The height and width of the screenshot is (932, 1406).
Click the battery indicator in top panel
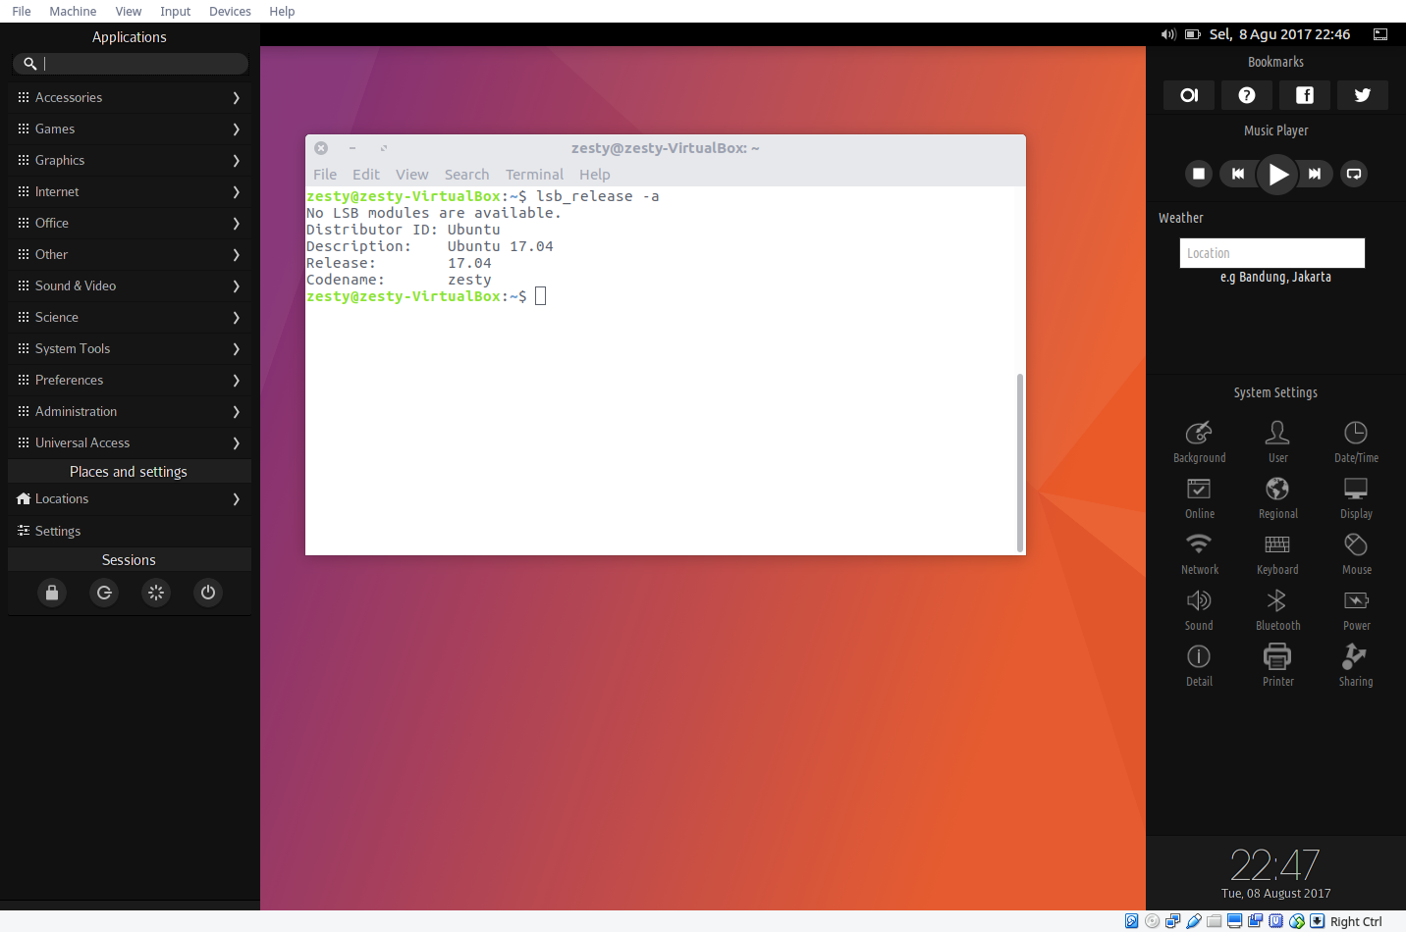pos(1193,34)
